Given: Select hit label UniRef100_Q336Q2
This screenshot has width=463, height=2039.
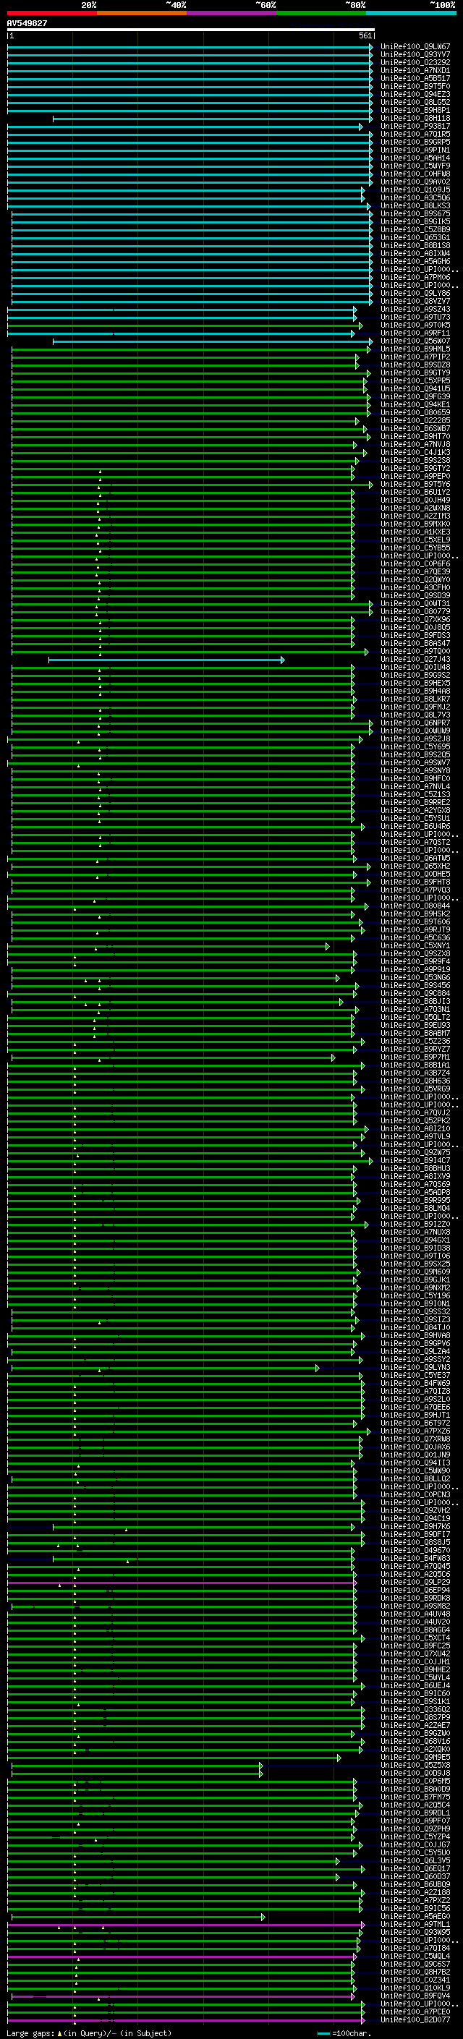Looking at the screenshot, I should [415, 1709].
